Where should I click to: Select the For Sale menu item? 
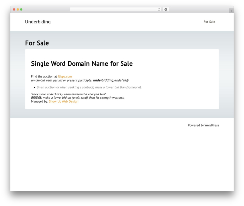tap(209, 22)
